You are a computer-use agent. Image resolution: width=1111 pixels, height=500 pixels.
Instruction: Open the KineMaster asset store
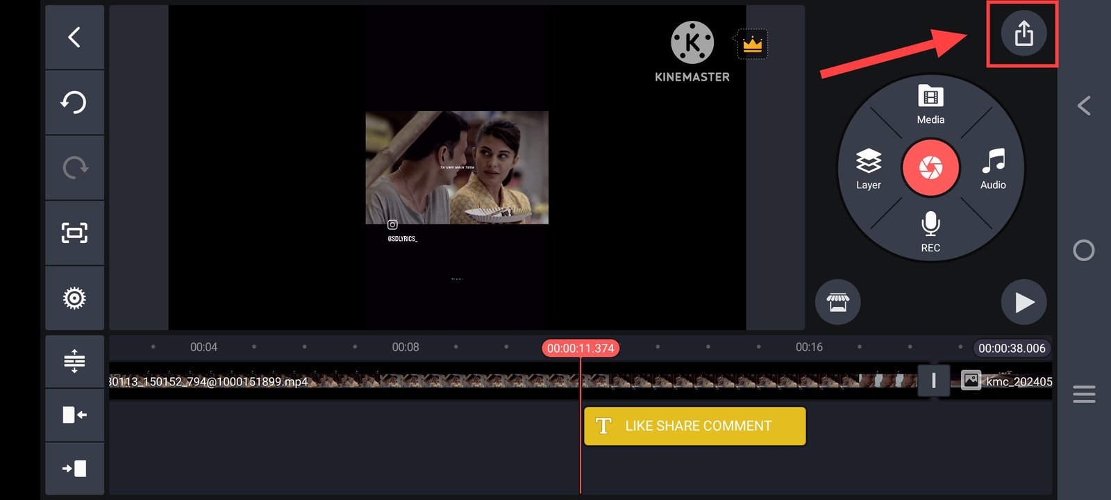(837, 302)
